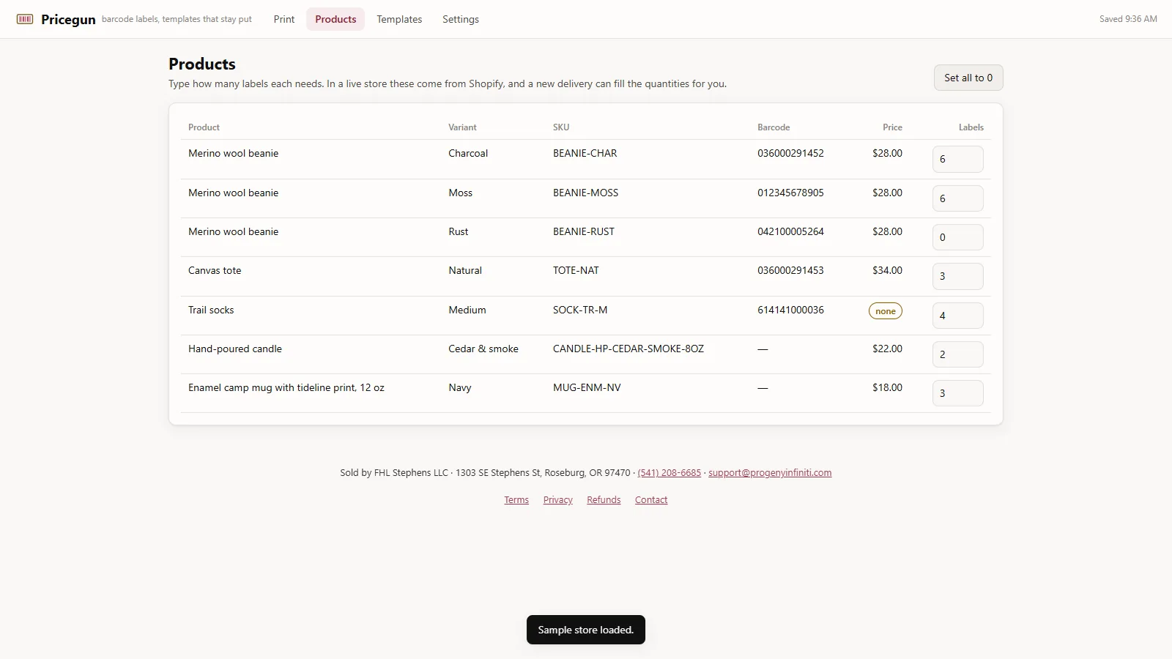This screenshot has width=1172, height=659.
Task: Open the Terms link
Action: pyautogui.click(x=516, y=500)
